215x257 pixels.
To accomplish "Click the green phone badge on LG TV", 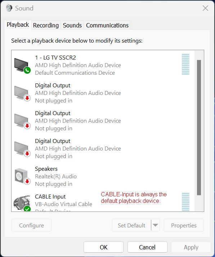I will (x=27, y=70).
